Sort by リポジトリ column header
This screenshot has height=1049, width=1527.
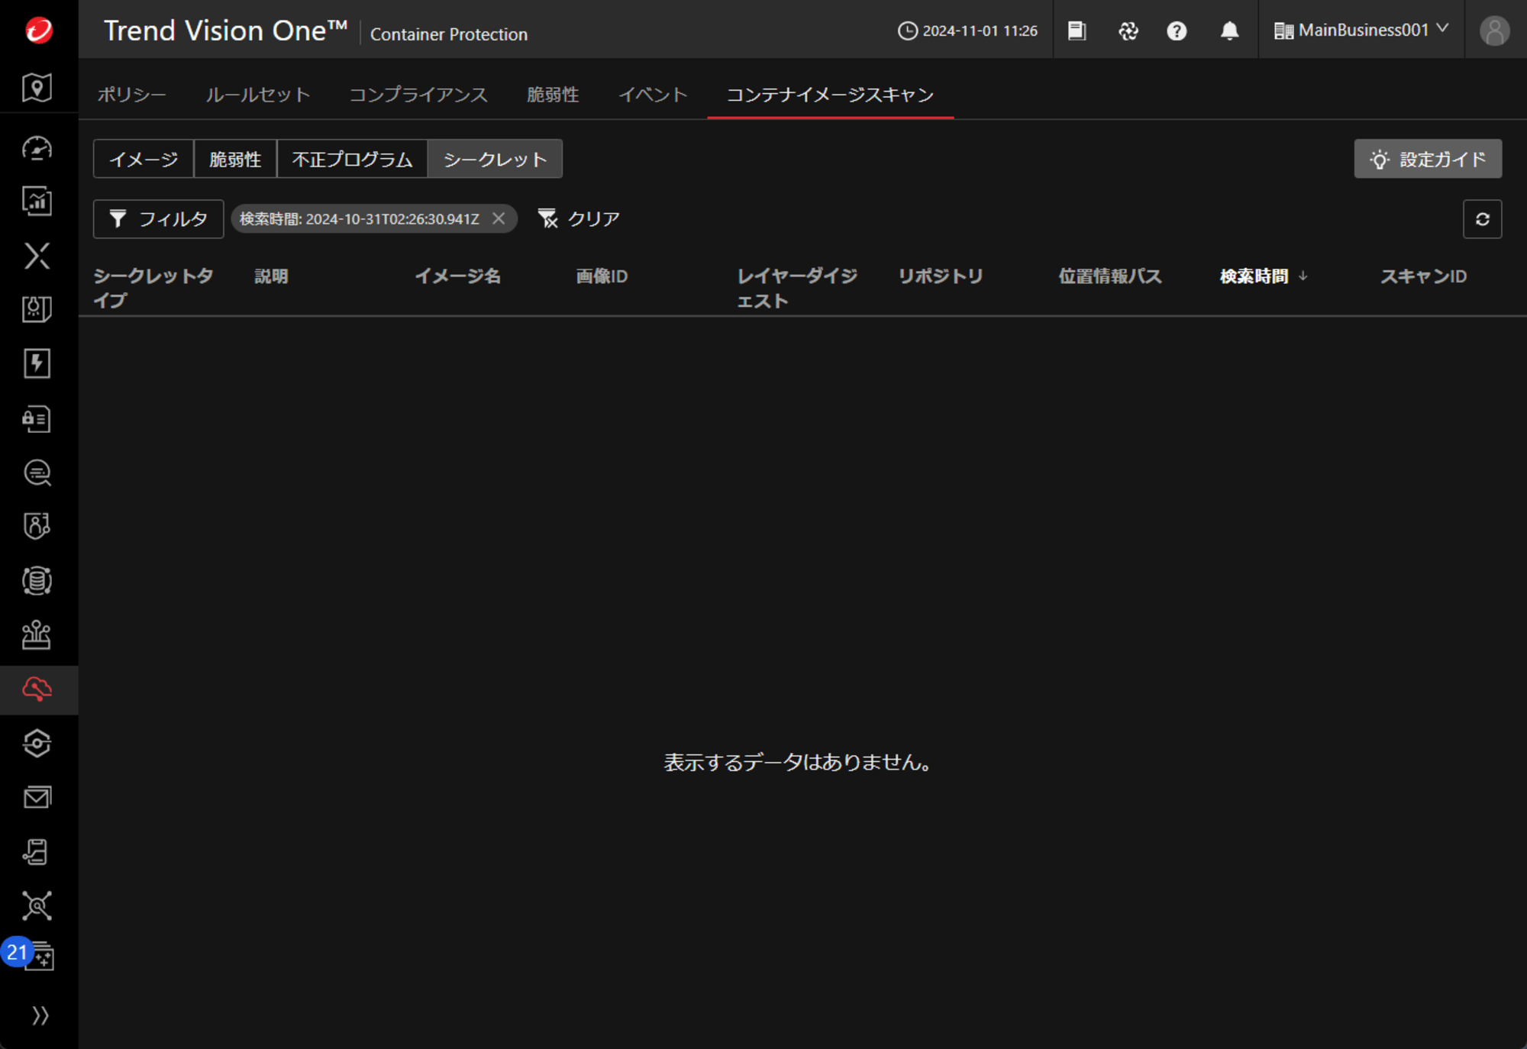[941, 276]
